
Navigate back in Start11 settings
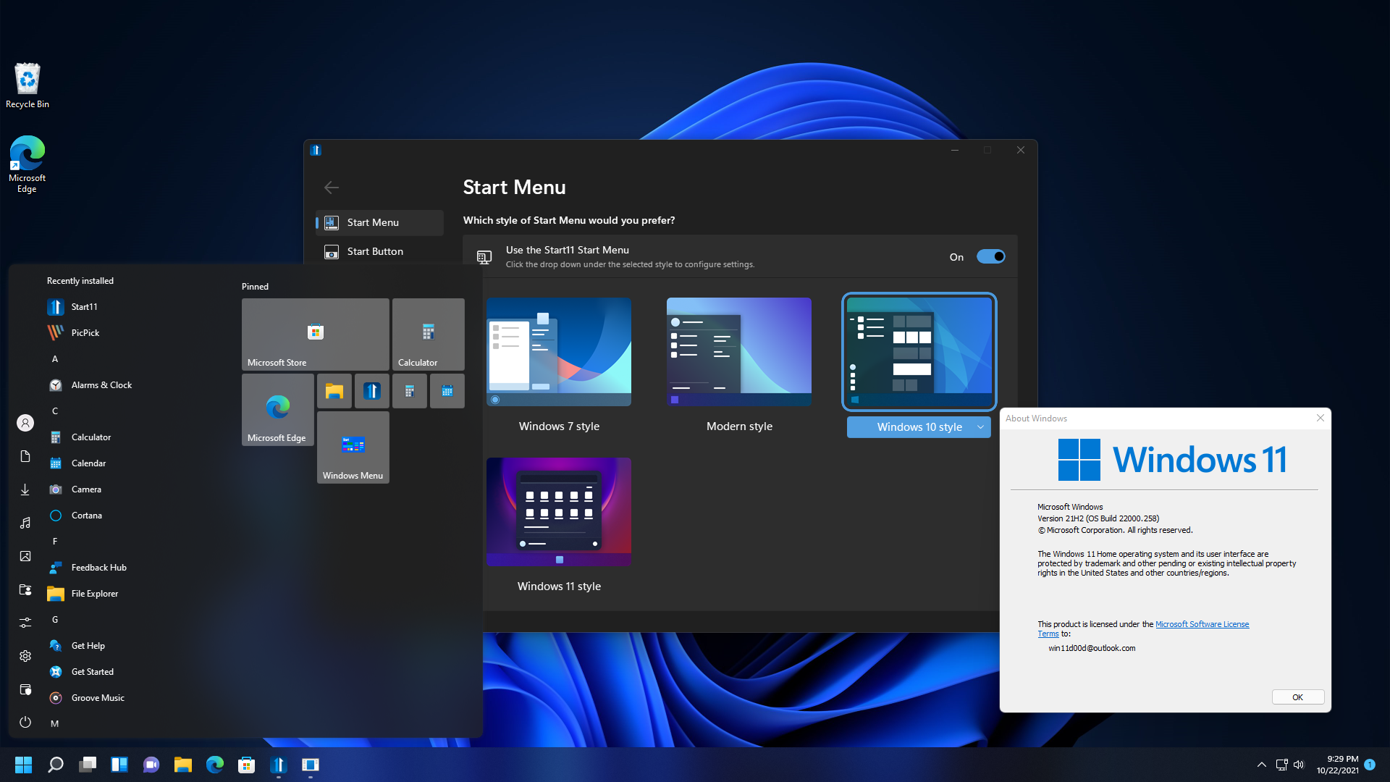click(x=330, y=187)
